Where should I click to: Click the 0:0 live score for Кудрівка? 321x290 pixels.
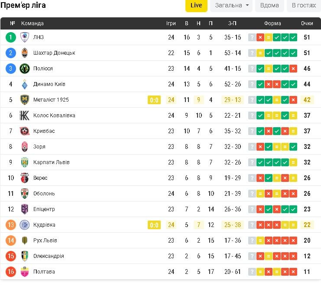point(154,225)
